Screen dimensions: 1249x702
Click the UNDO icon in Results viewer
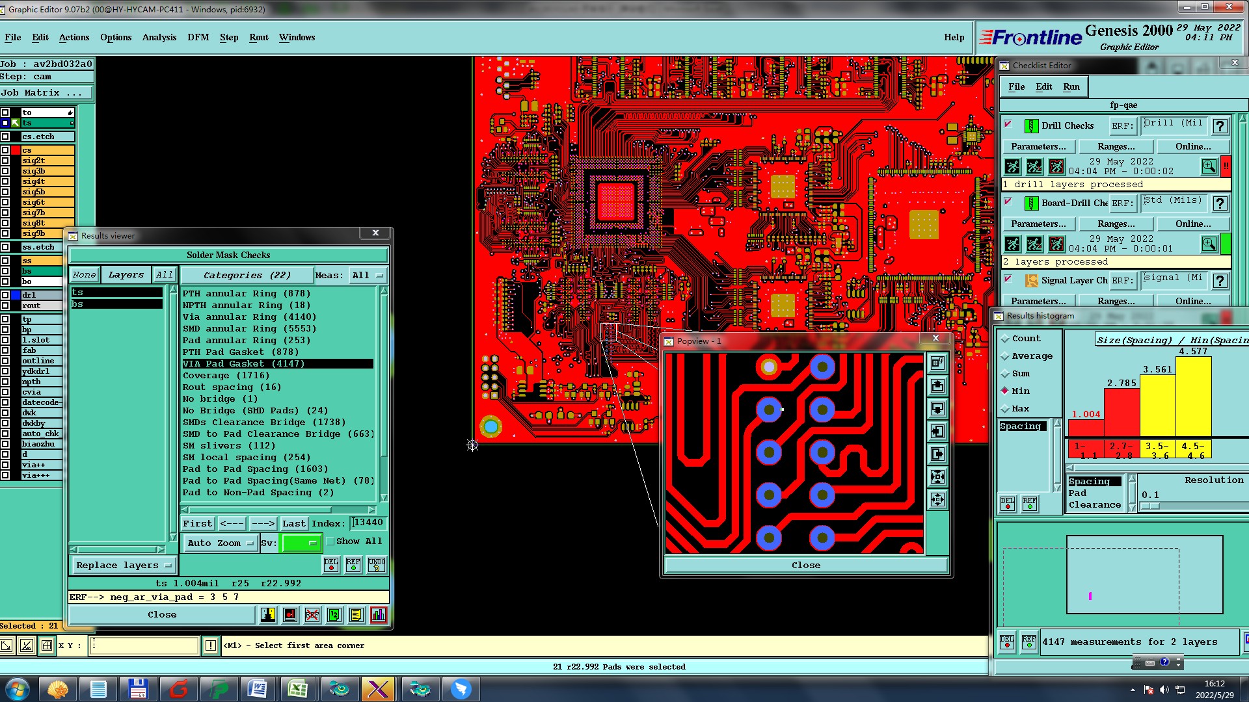(x=376, y=565)
